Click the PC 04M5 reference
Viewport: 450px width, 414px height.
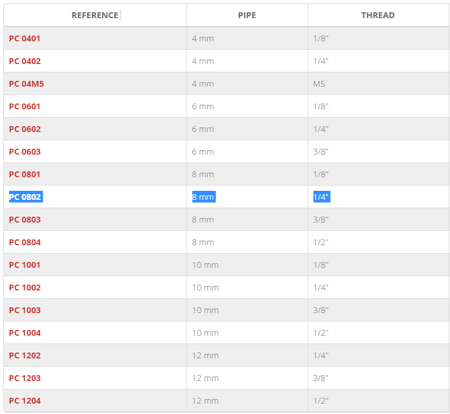pyautogui.click(x=27, y=83)
